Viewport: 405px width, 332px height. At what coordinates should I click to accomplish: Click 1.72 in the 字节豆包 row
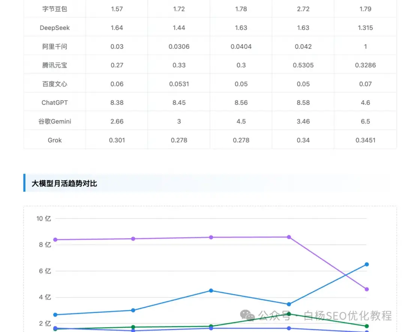click(x=179, y=9)
